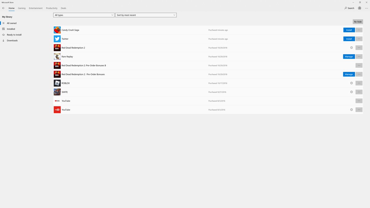
Task: Click the info icon on the Red Dead Redemption 2 row
Action: pyautogui.click(x=351, y=48)
